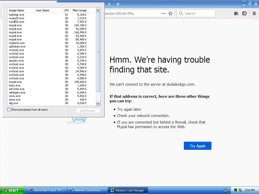
Task: Click the Try Again button
Action: tap(198, 146)
